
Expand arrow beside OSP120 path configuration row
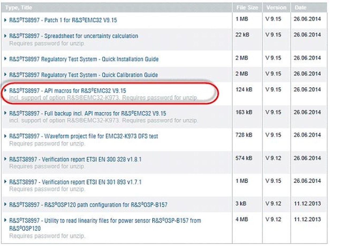[x=5, y=205]
